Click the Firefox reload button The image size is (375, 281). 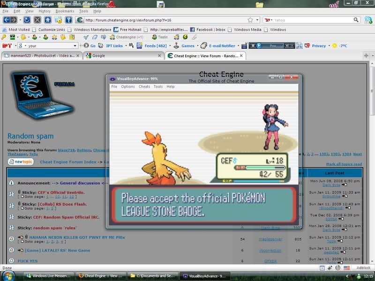27,20
